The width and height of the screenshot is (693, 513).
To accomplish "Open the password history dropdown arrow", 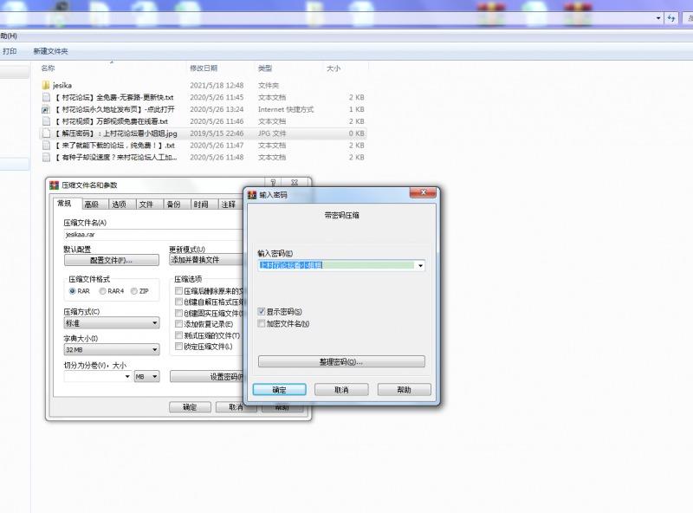I will point(419,266).
